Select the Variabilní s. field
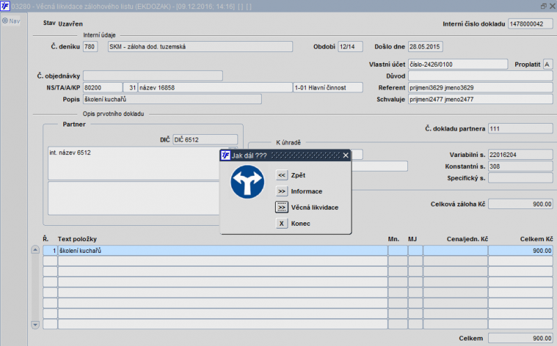This screenshot has width=557, height=346. pyautogui.click(x=519, y=154)
